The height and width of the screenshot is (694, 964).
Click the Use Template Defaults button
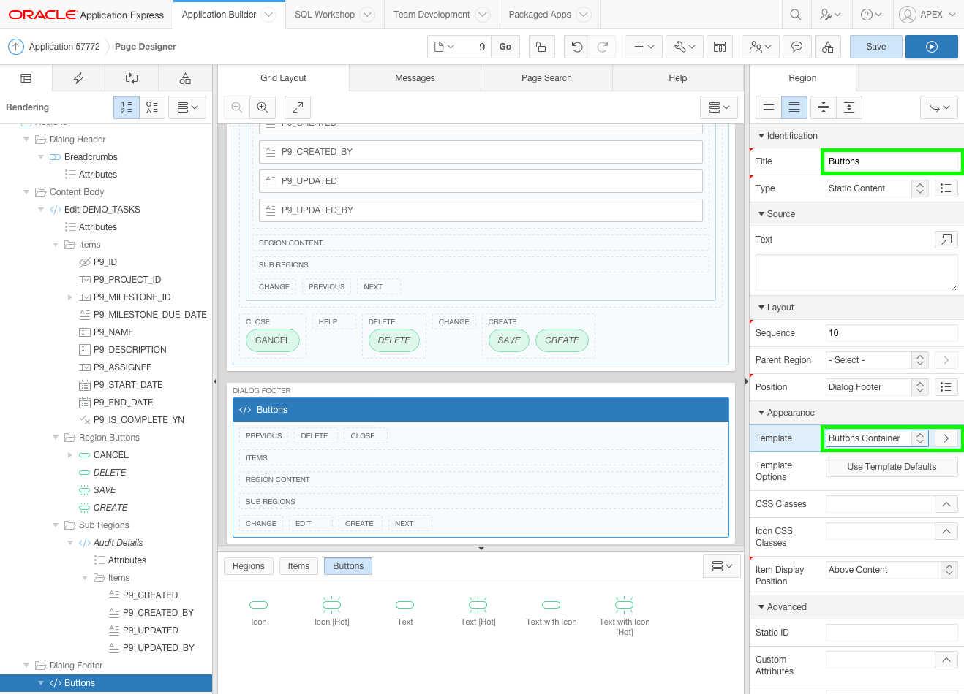pos(891,467)
